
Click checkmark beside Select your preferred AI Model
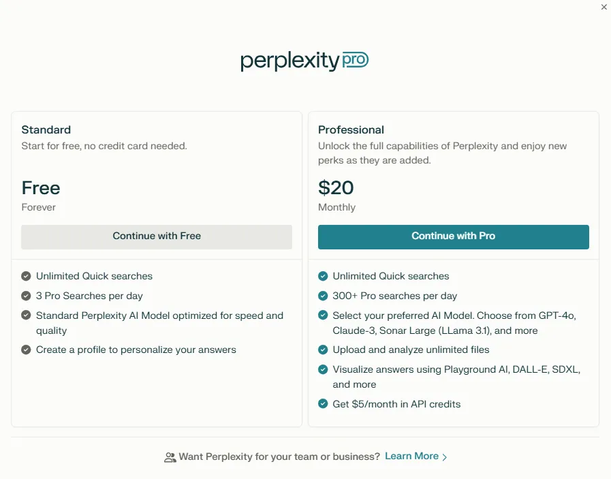[323, 315]
